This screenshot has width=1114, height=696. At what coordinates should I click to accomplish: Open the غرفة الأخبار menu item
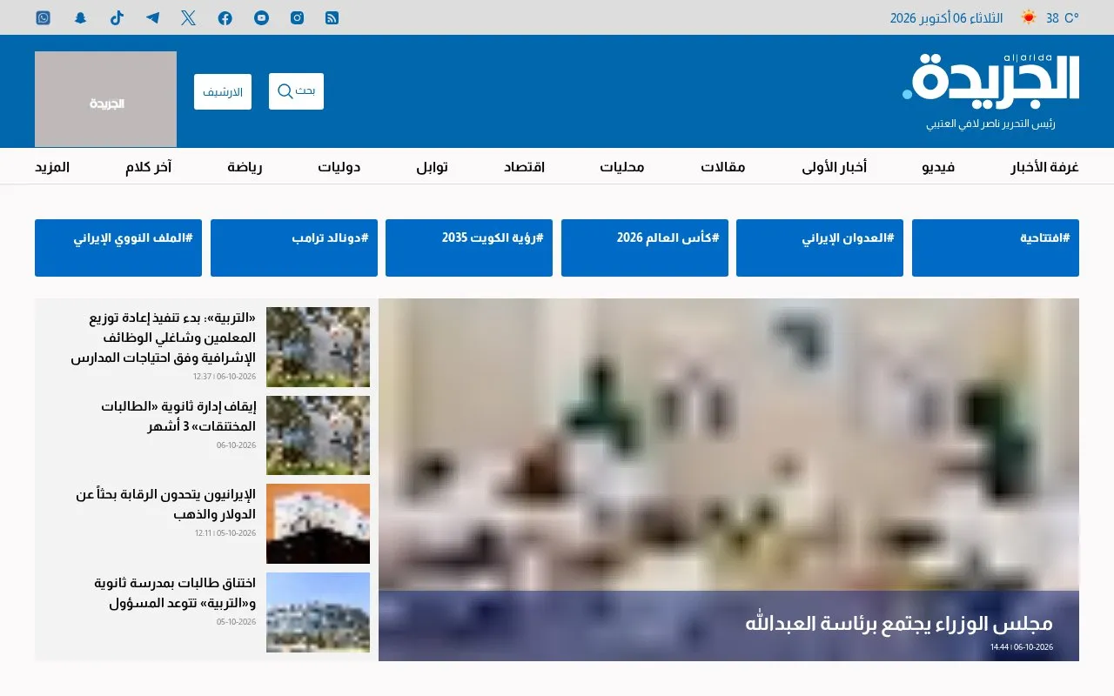[1044, 167]
